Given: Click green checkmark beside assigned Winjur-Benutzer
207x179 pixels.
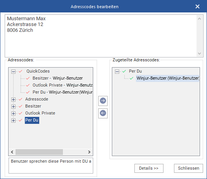Looking at the screenshot, I should [x=132, y=78].
